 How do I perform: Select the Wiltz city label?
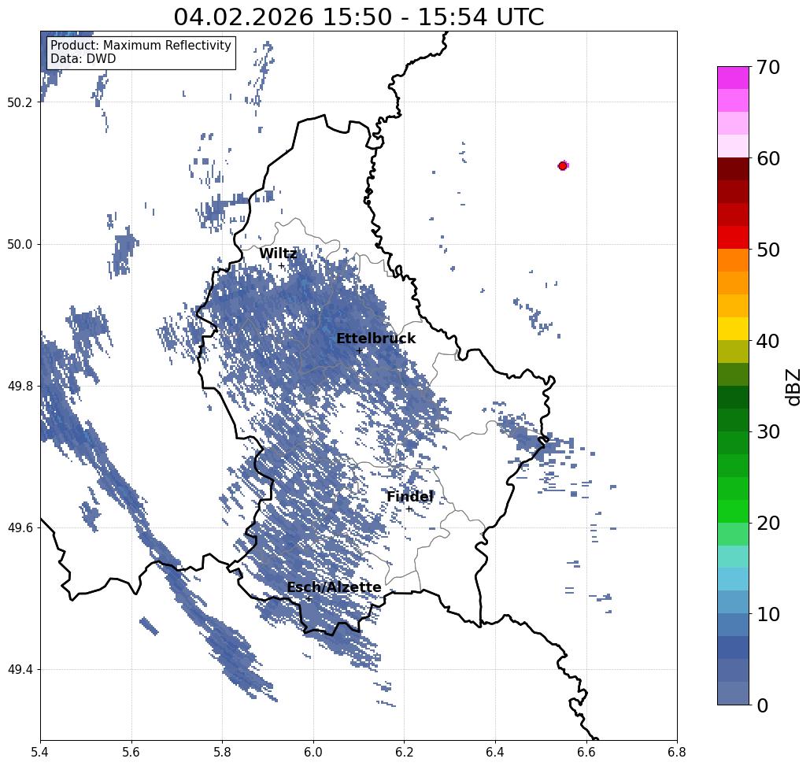278,253
